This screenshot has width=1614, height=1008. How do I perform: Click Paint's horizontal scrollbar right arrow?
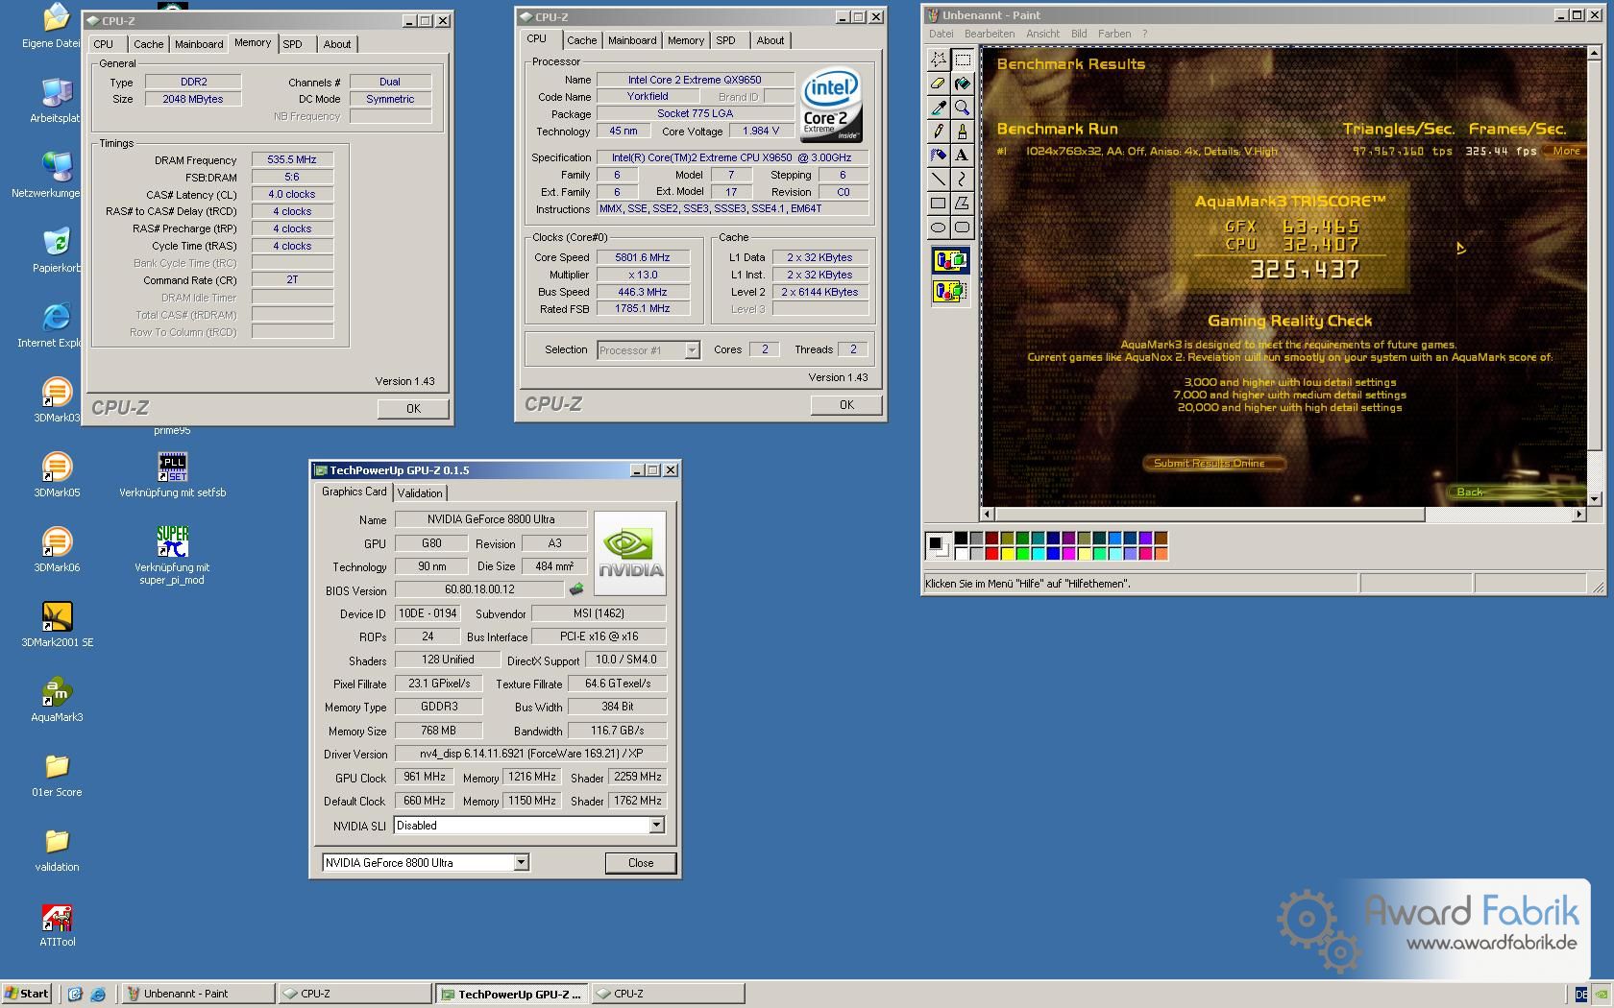click(x=1577, y=515)
